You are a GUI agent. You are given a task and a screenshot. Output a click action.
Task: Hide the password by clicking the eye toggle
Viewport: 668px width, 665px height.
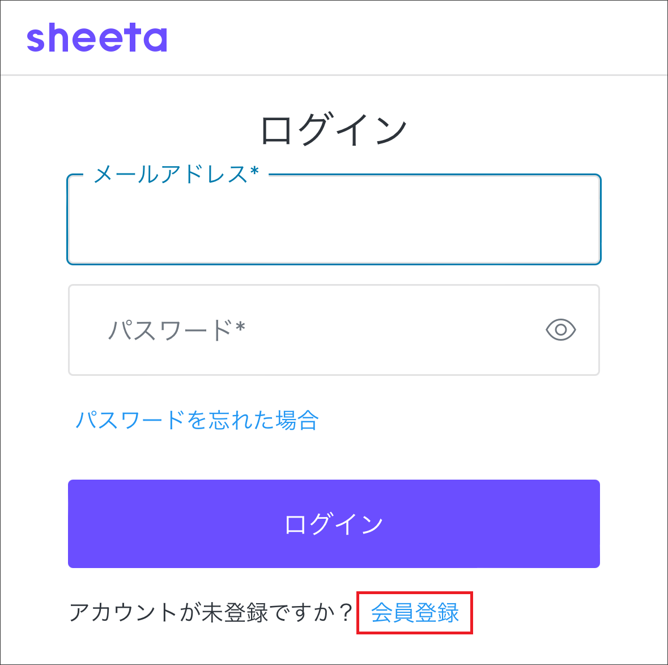pyautogui.click(x=560, y=330)
